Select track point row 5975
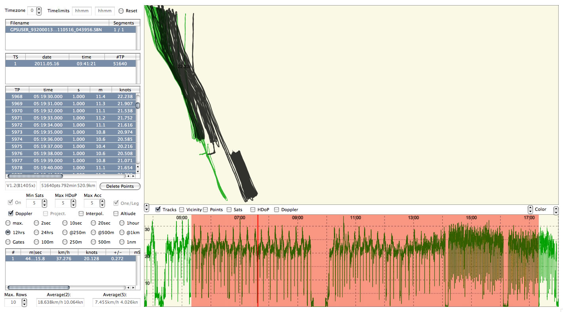Screen dimensions: 563x312 click(70, 146)
